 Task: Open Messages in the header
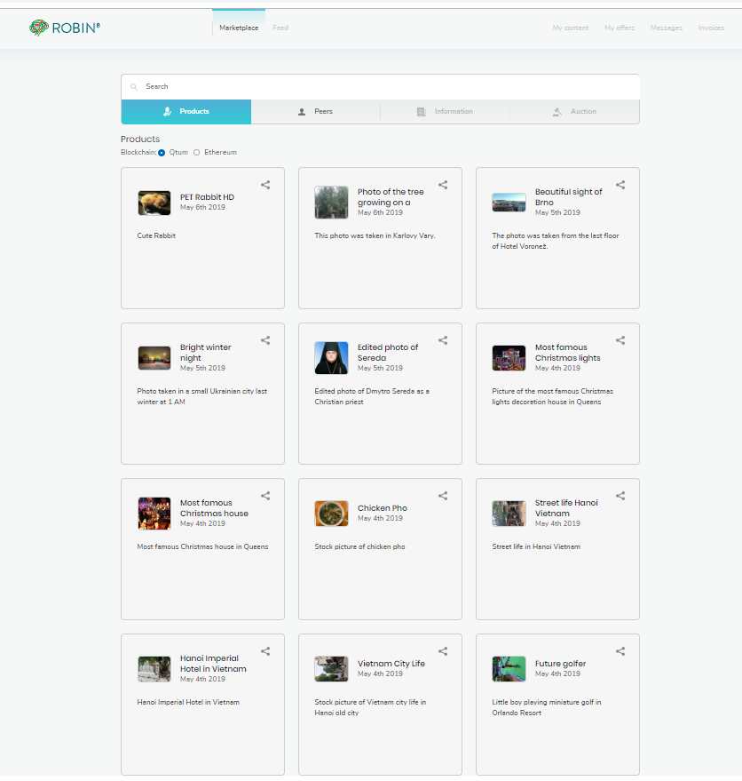tap(666, 28)
